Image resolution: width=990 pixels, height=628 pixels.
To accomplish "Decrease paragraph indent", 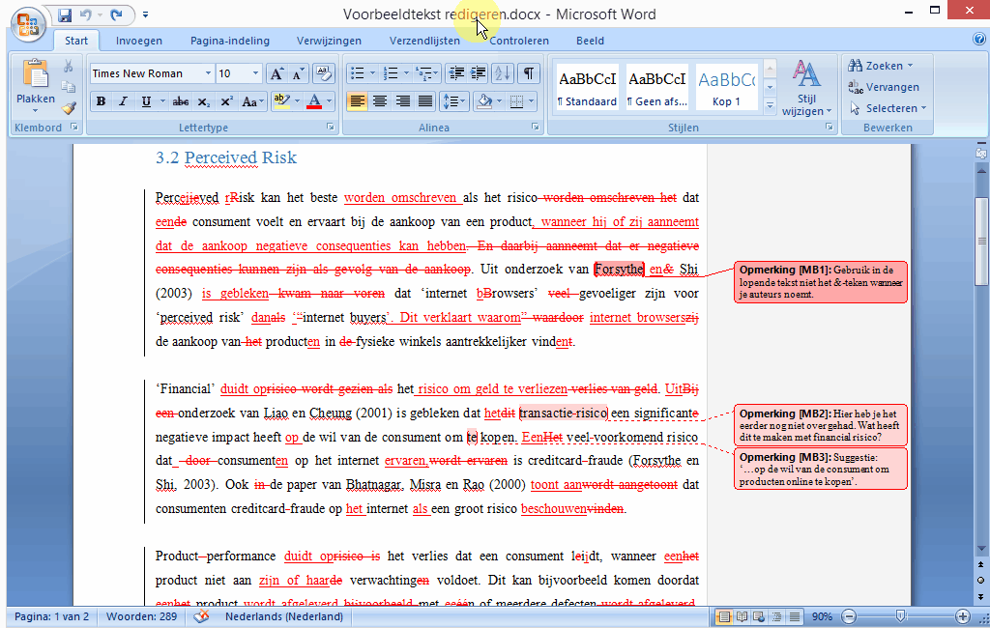I will 456,73.
